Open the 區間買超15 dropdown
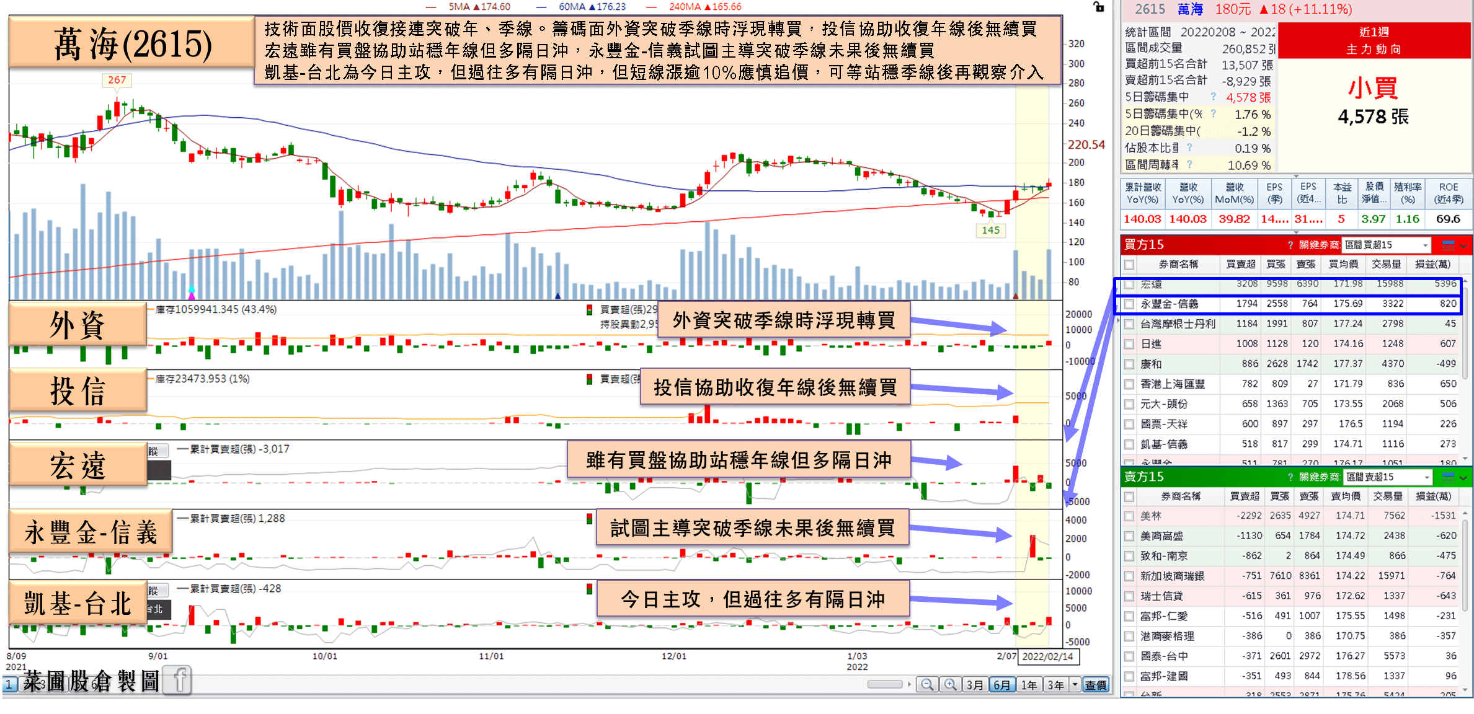1474x714 pixels. [x=1425, y=245]
